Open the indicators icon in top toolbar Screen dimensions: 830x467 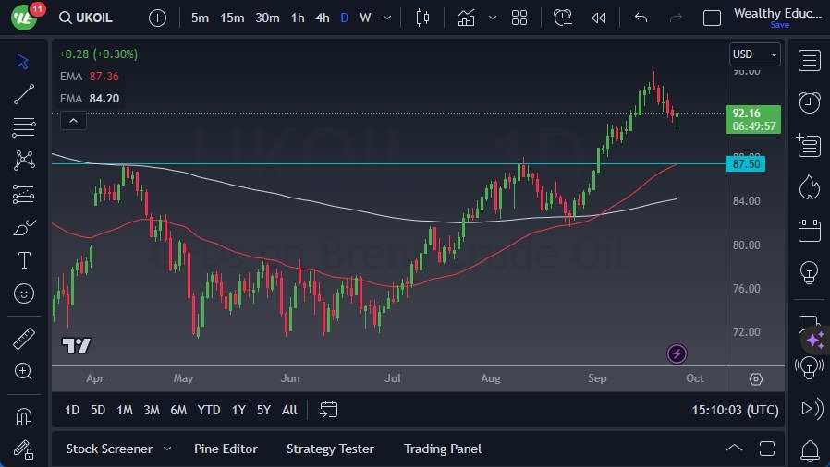(466, 18)
